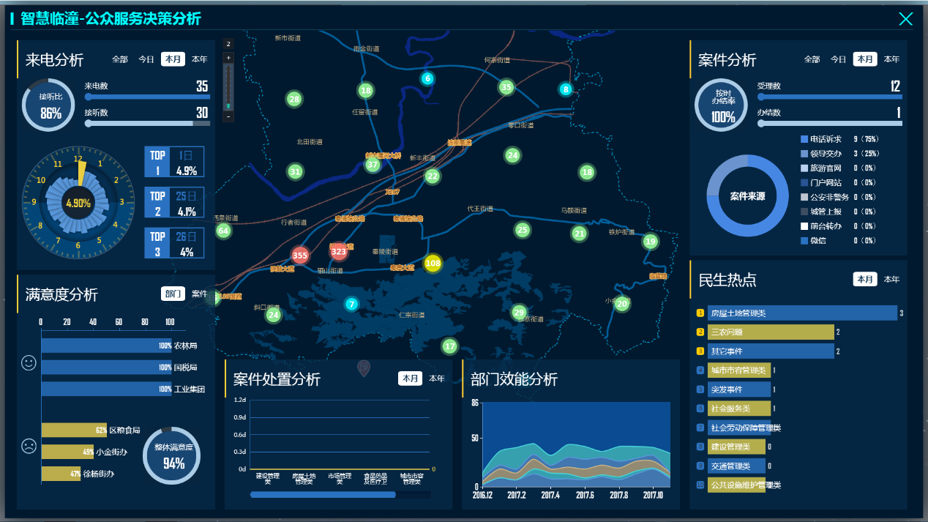
Task: Switch 案件分析 to 今日
Action: click(x=838, y=59)
